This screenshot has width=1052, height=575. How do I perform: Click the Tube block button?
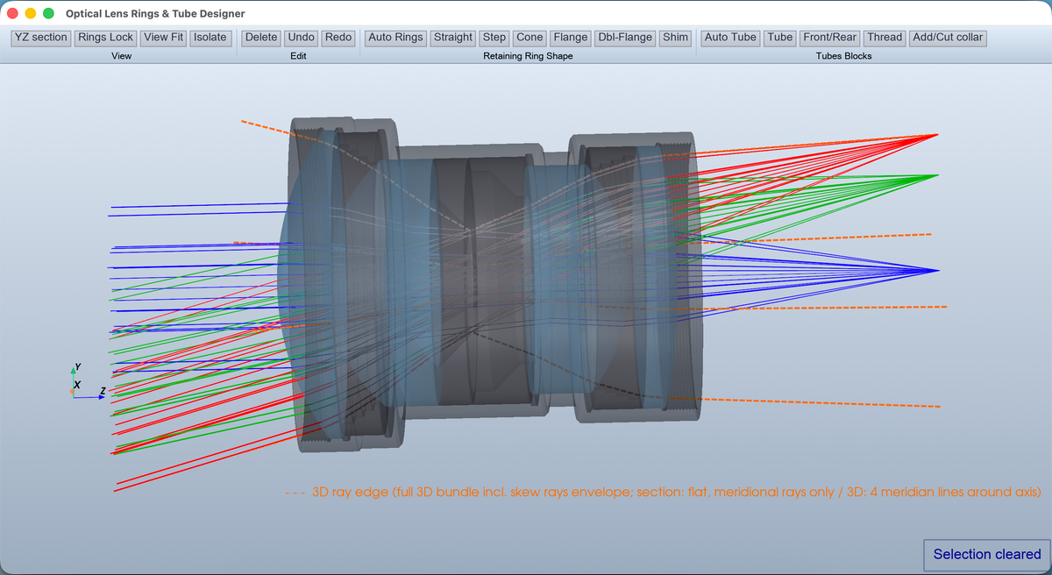[779, 38]
